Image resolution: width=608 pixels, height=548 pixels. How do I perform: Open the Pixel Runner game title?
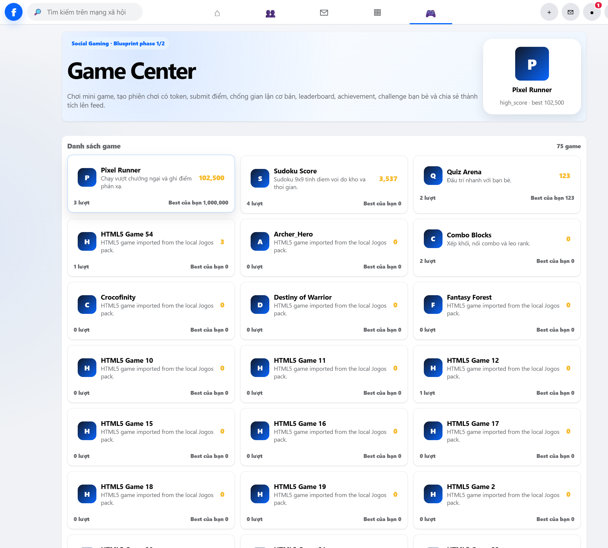click(120, 170)
